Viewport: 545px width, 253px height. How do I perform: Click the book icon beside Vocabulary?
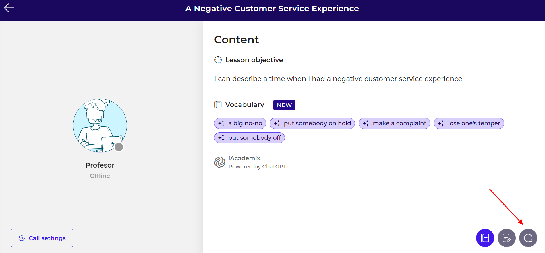point(218,104)
